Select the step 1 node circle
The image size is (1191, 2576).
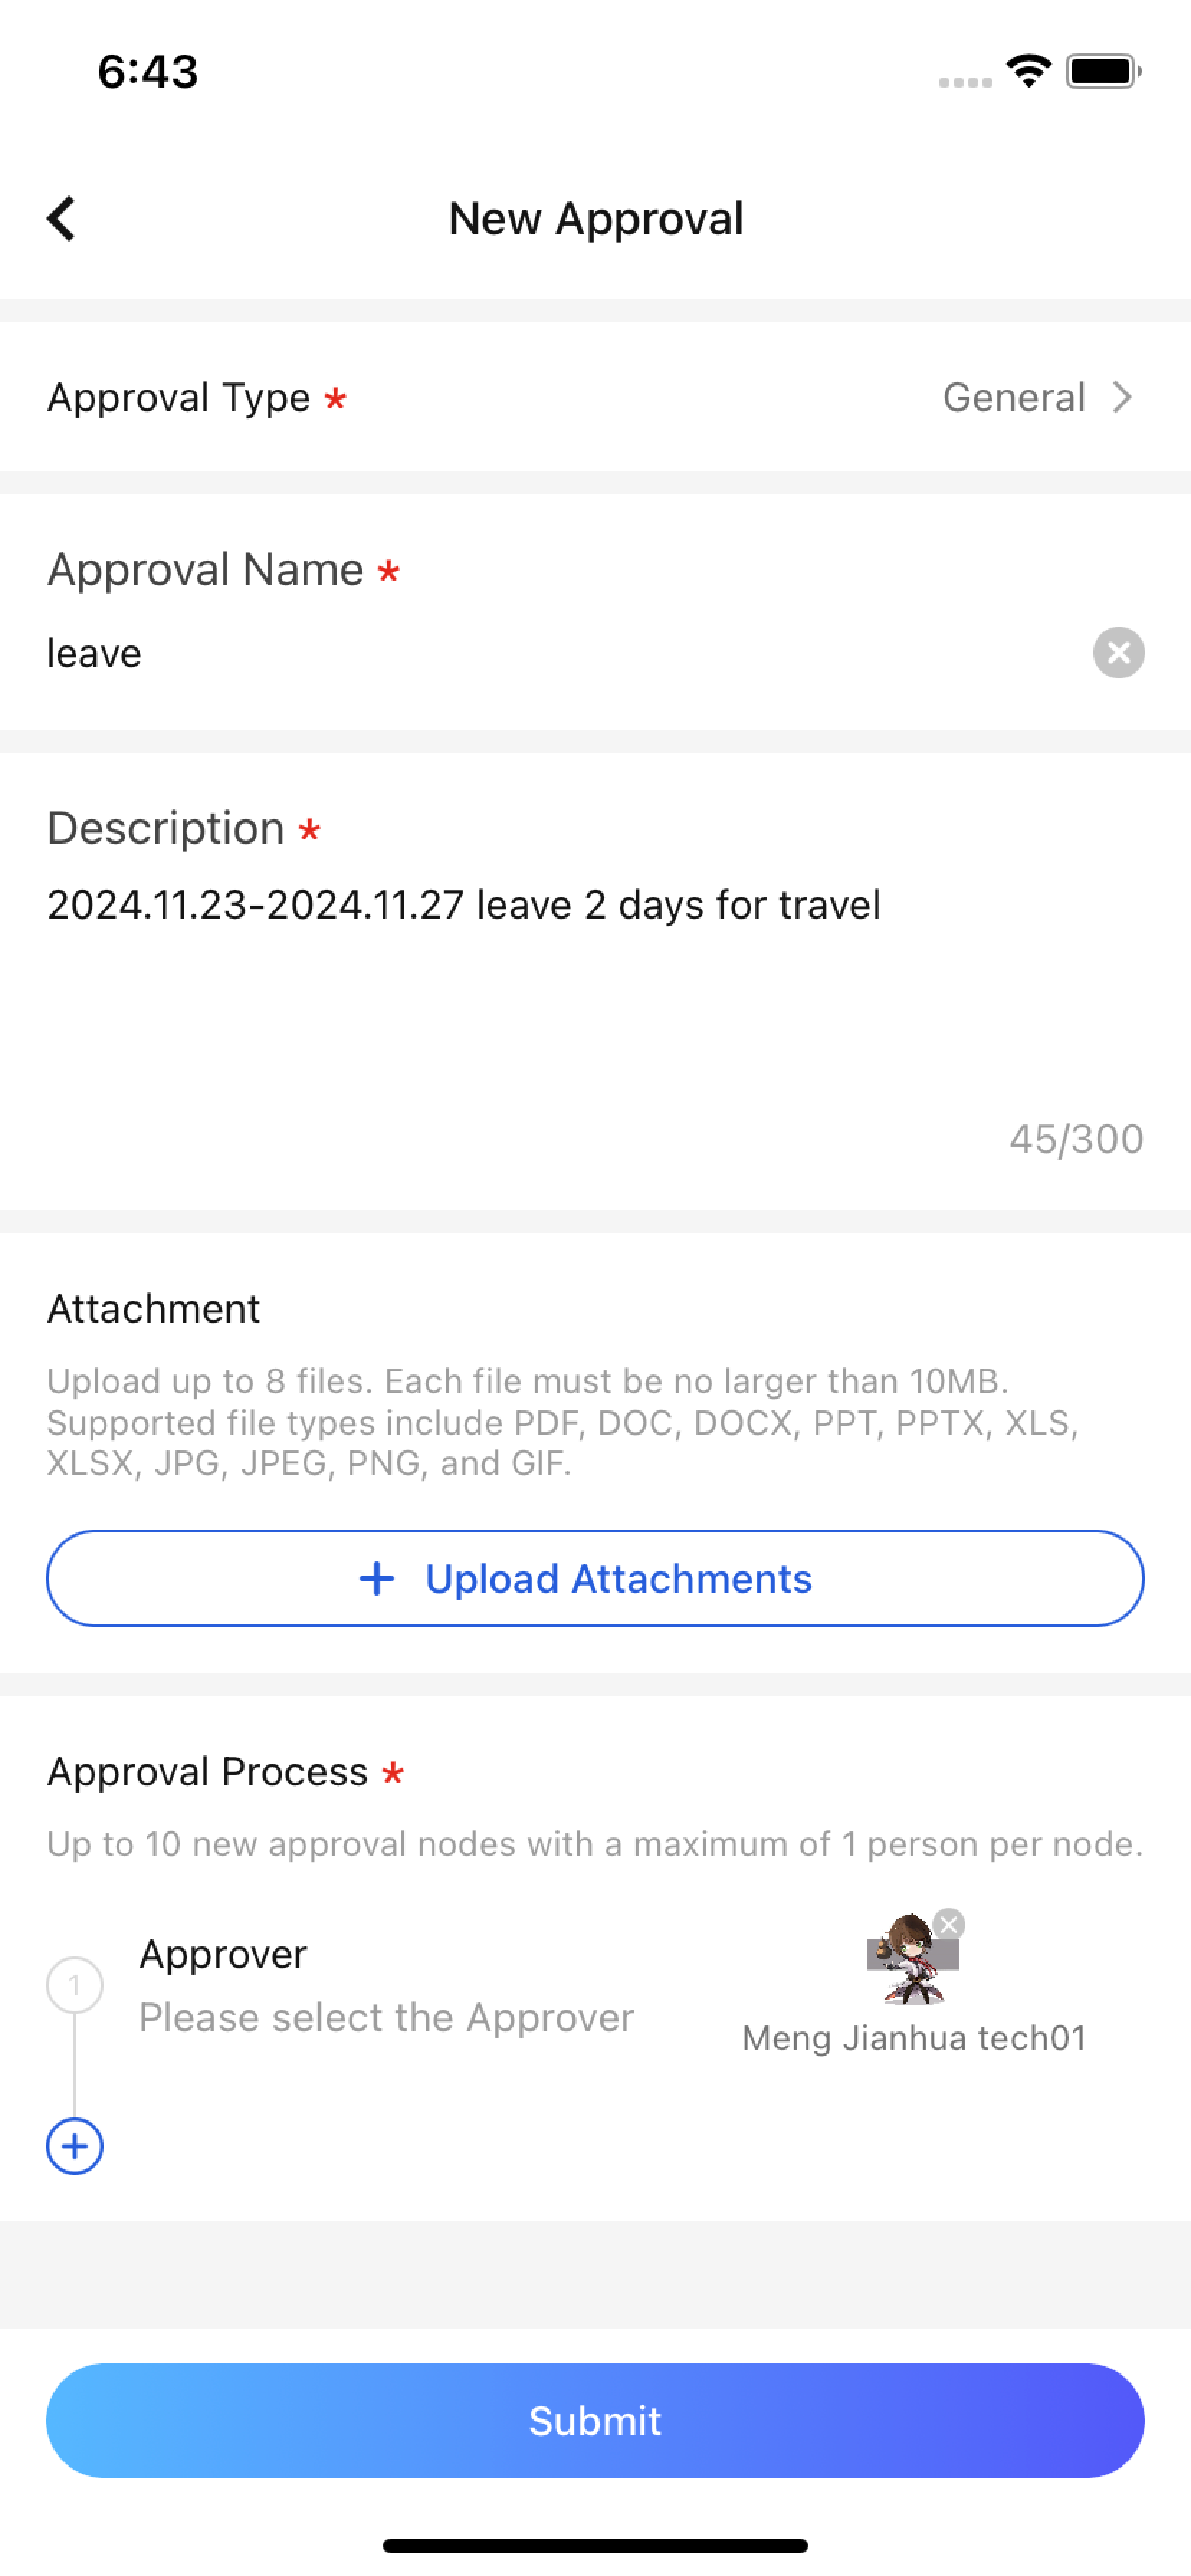coord(75,1984)
